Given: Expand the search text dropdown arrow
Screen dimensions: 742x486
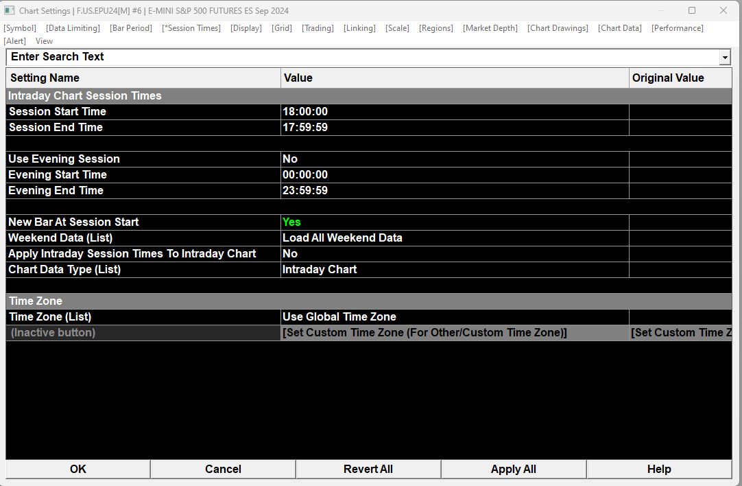Looking at the screenshot, I should tap(725, 57).
